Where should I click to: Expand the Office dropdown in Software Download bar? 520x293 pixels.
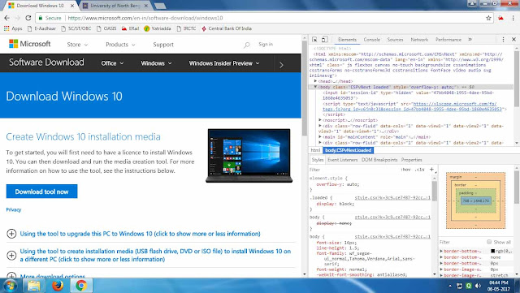[x=112, y=63]
